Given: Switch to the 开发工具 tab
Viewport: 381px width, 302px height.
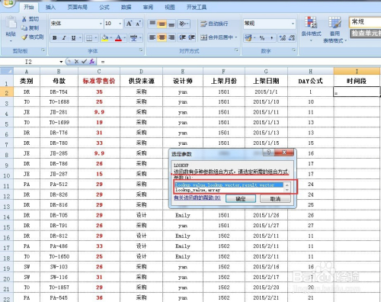Looking at the screenshot, I should [197, 8].
